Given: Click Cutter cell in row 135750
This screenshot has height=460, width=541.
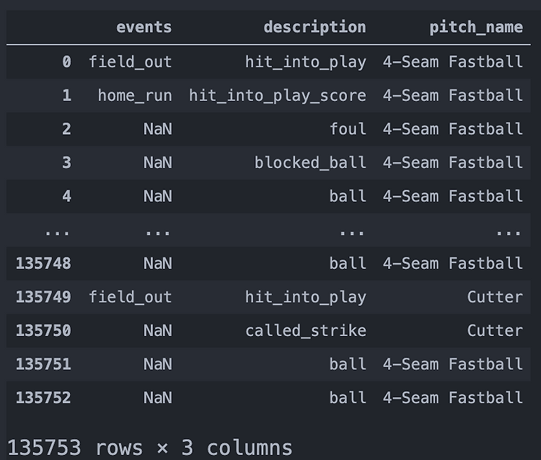Looking at the screenshot, I should coord(495,331).
